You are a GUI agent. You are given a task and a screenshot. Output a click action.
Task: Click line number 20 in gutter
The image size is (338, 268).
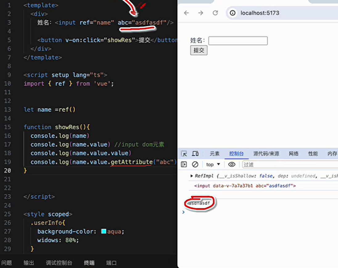(7, 170)
